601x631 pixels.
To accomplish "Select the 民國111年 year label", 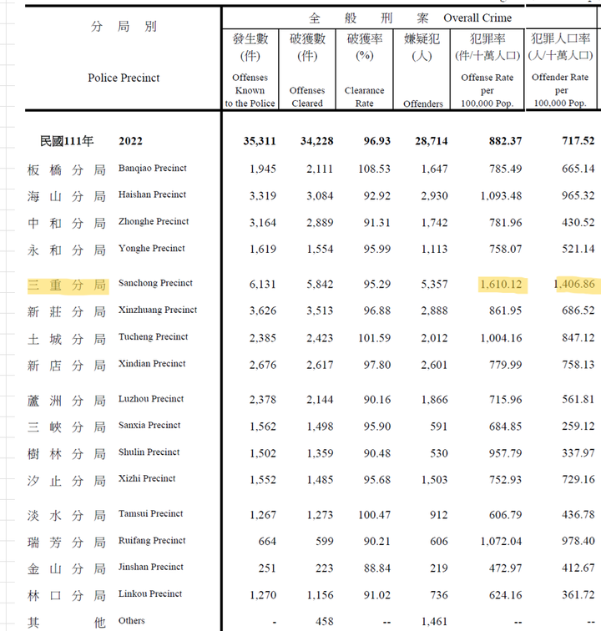I will [67, 141].
